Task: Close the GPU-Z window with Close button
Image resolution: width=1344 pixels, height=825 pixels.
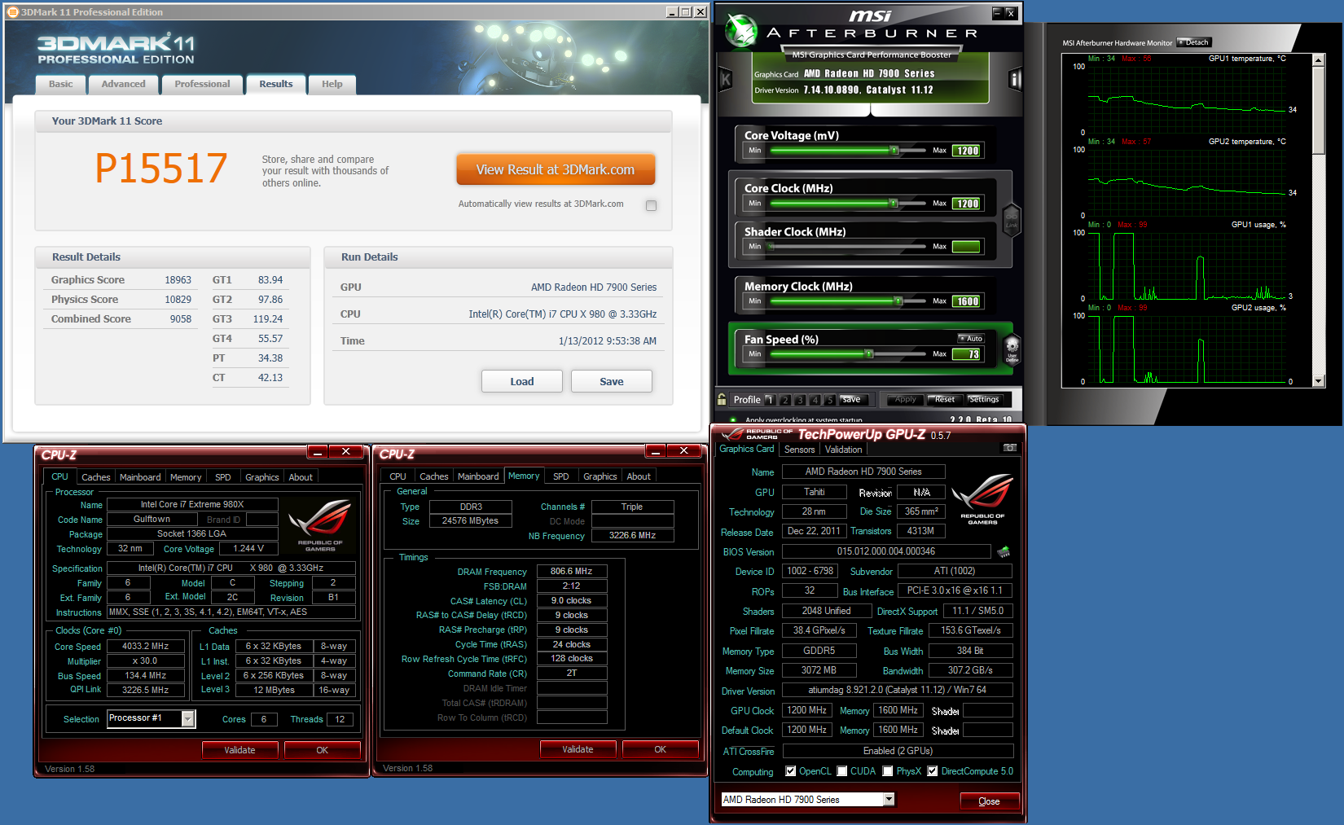Action: 989,801
